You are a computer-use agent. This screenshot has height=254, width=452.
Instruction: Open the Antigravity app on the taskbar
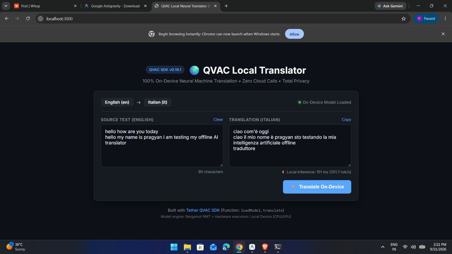(x=252, y=247)
